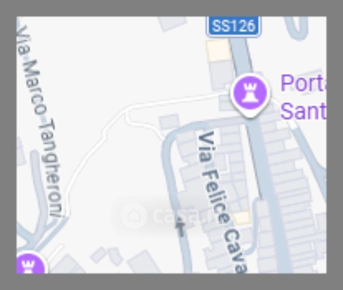The height and width of the screenshot is (290, 343).
Task: Open the Porta Sant place label
Action: tap(303, 97)
